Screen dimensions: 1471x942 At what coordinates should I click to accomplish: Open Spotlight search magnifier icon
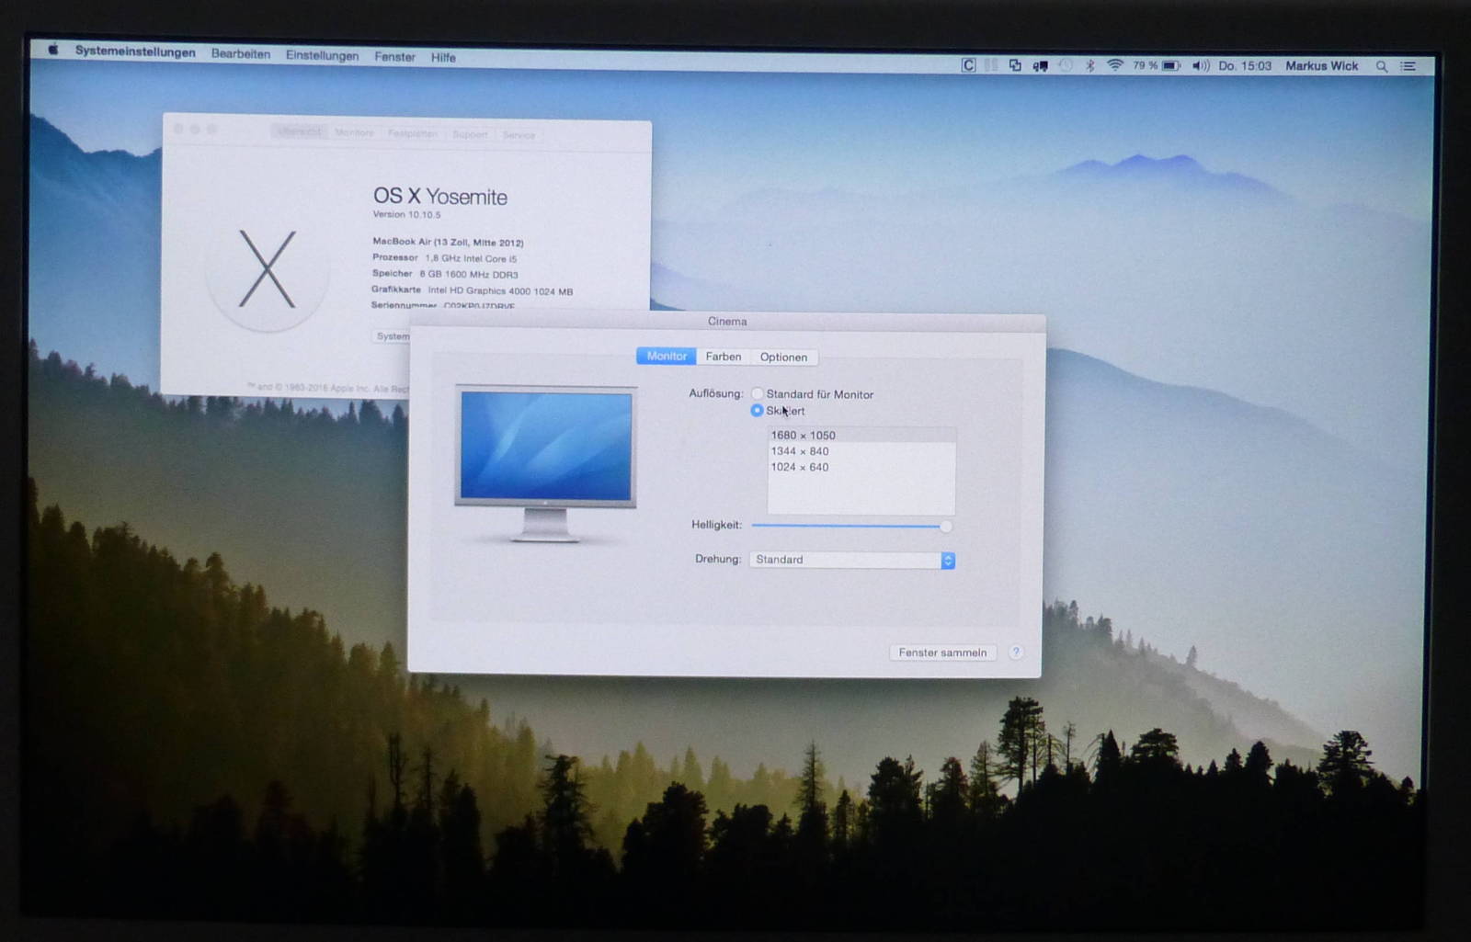(x=1381, y=66)
